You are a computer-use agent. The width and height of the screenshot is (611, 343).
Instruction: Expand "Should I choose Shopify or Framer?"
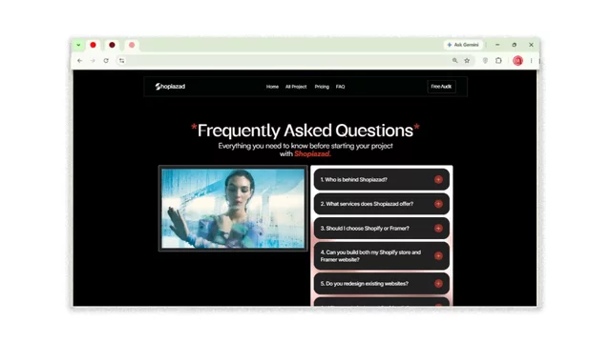click(x=382, y=229)
